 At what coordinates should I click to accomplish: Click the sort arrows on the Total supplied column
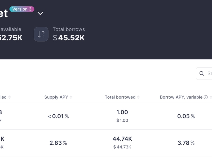(x=10, y=97)
